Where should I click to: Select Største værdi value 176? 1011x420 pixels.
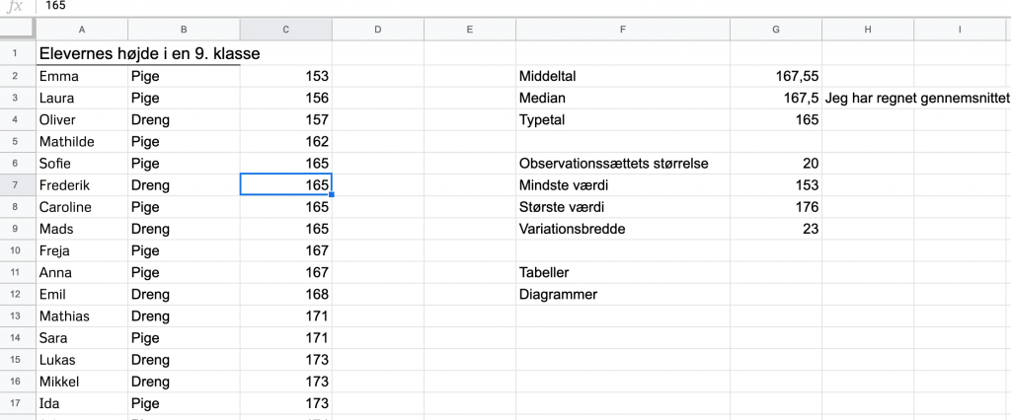[x=776, y=207]
